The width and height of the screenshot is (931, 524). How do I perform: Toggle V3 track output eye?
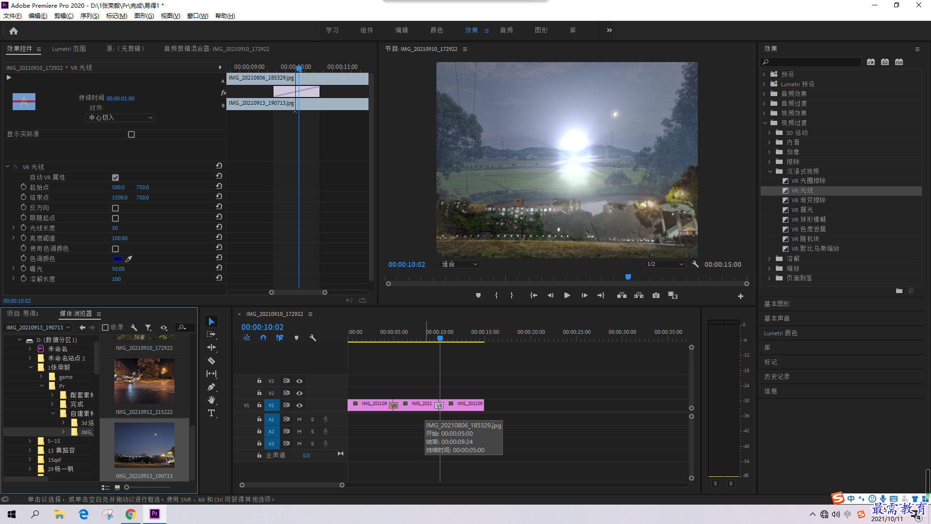(x=299, y=381)
